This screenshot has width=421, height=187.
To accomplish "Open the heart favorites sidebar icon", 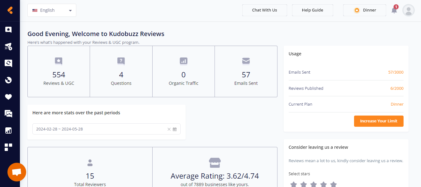I will pos(8,97).
